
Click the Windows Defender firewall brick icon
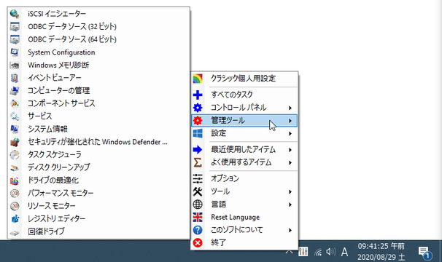[x=15, y=142]
